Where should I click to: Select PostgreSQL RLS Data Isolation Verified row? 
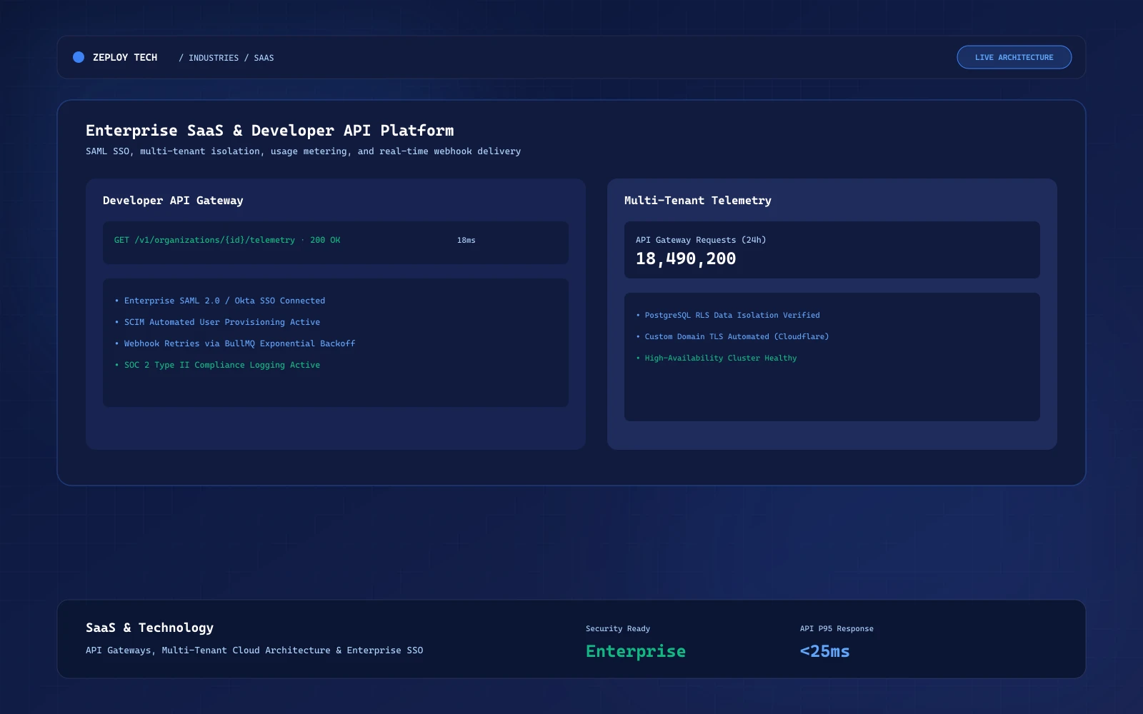click(728, 315)
